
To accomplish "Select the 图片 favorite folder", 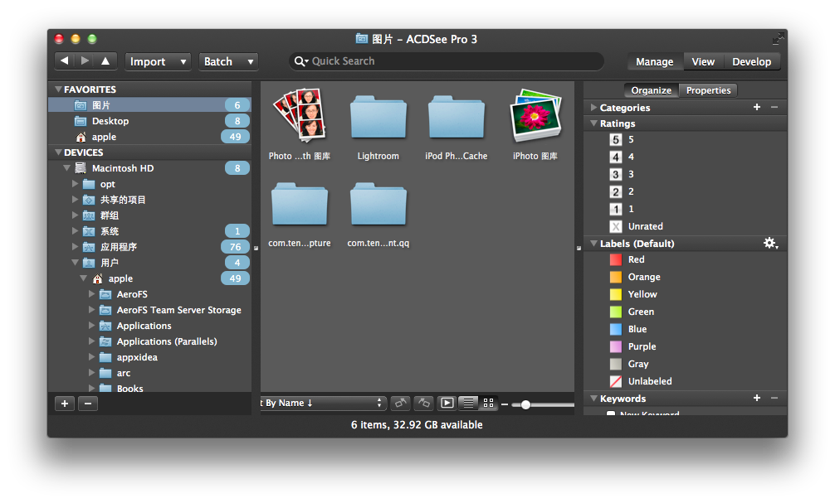I will [149, 105].
